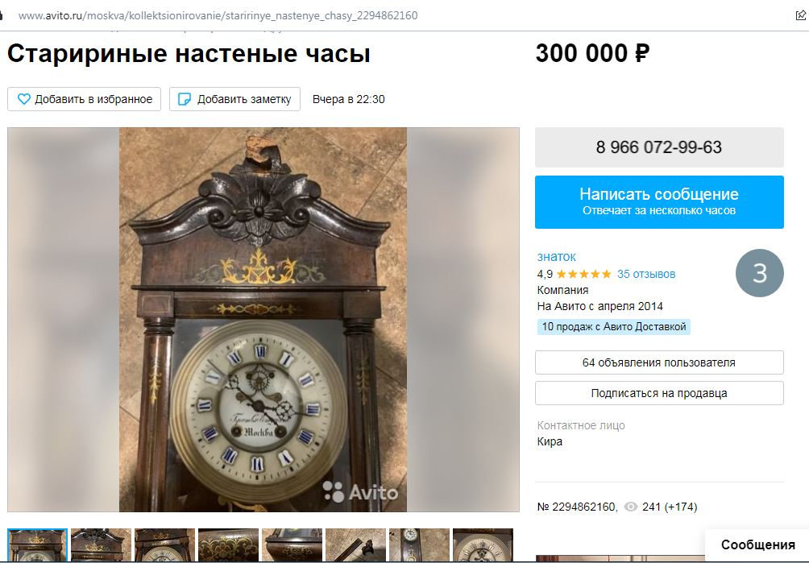Click the note icon beside Добавить заметку

pos(185,99)
